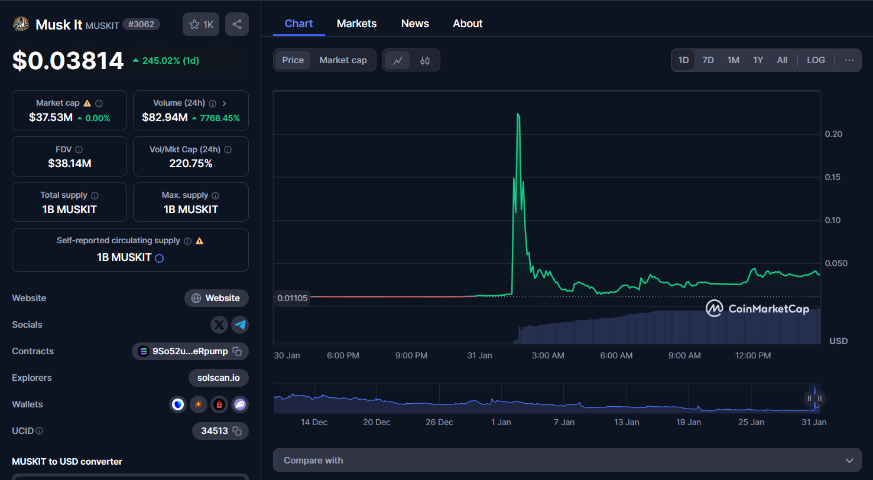Open the project Website button
This screenshot has height=480, width=873.
(216, 298)
